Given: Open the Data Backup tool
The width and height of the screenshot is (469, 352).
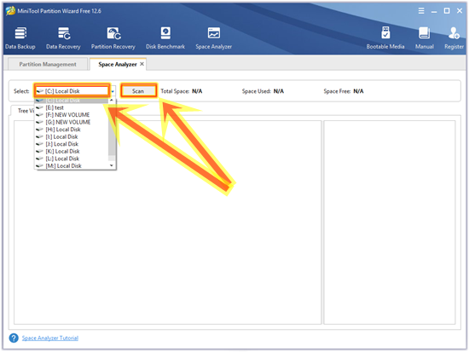Looking at the screenshot, I should [x=20, y=38].
